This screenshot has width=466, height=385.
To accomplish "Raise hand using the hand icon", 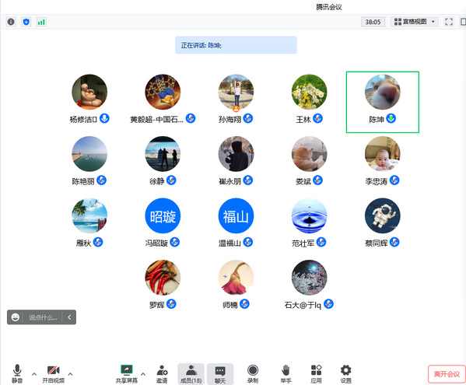I will (286, 374).
